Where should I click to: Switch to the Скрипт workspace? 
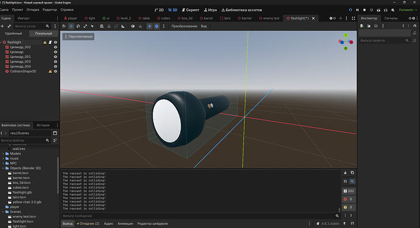pos(191,10)
